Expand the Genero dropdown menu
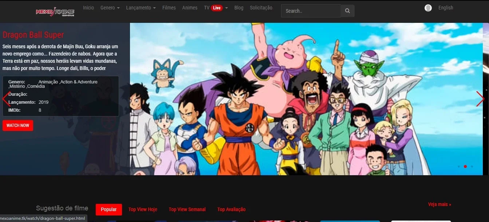The image size is (489, 222). (x=110, y=8)
